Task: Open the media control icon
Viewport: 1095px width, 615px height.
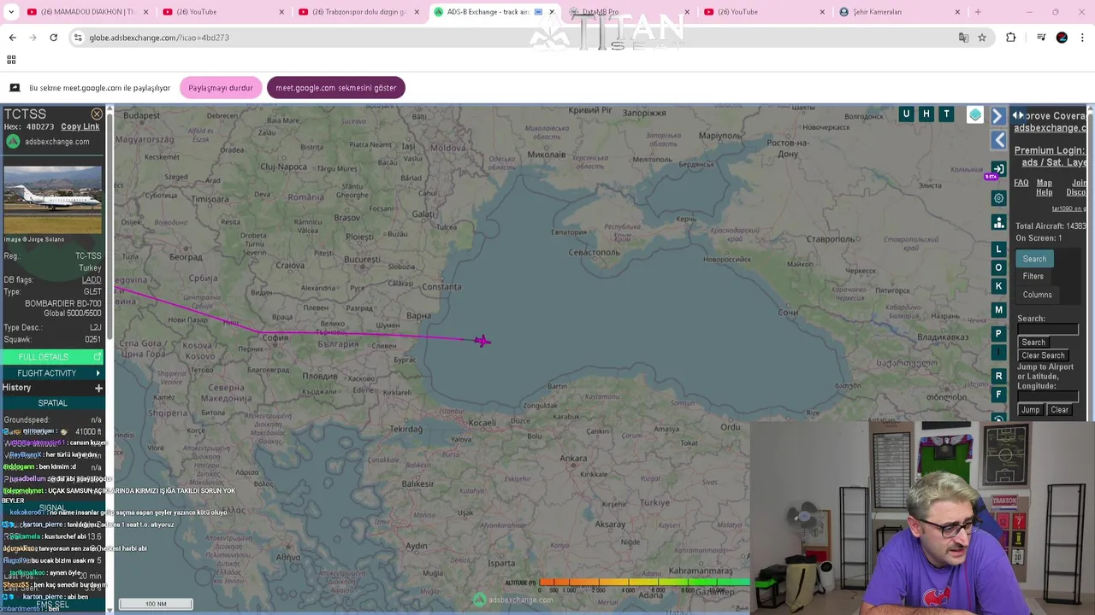Action: pyautogui.click(x=1041, y=38)
